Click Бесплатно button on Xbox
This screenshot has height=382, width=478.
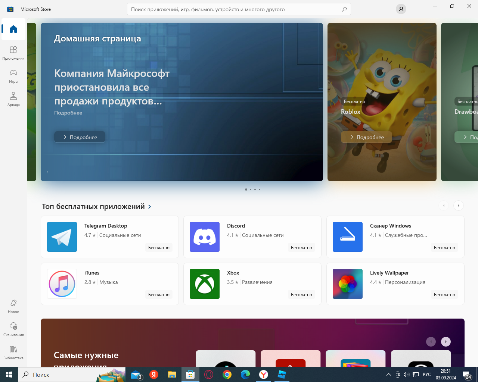(301, 294)
